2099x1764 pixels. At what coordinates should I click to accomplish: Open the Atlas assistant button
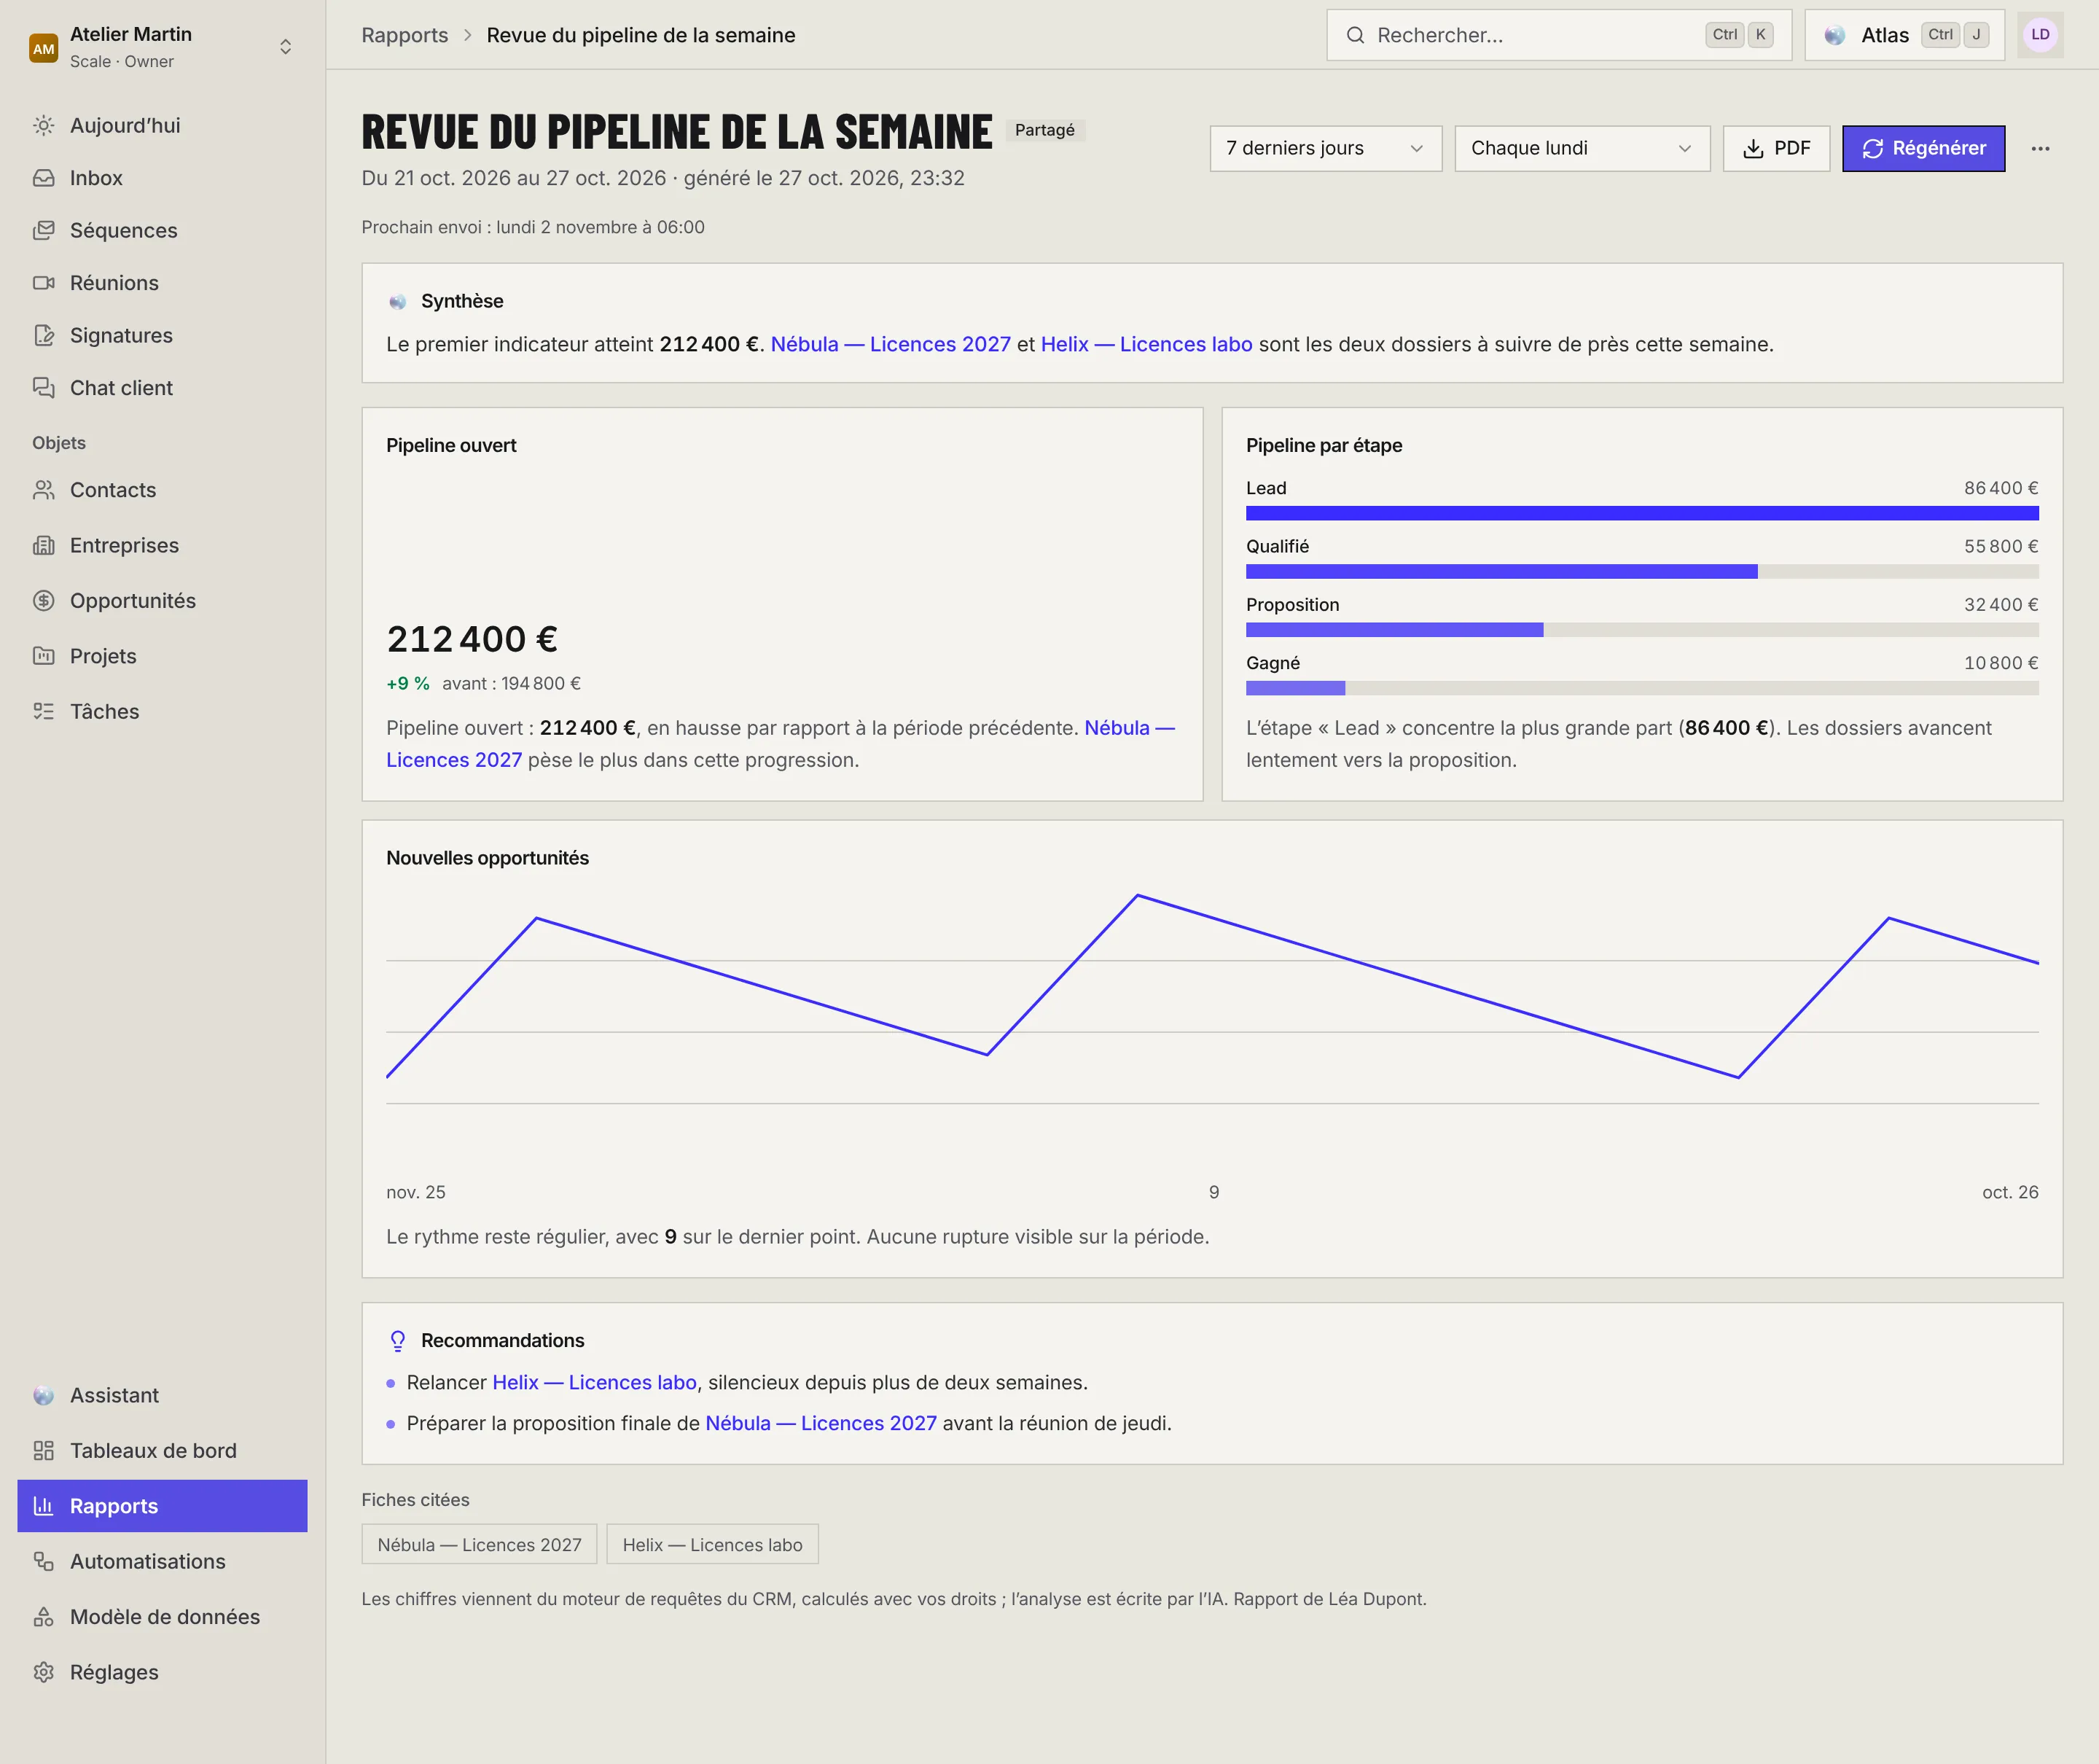tap(1904, 35)
